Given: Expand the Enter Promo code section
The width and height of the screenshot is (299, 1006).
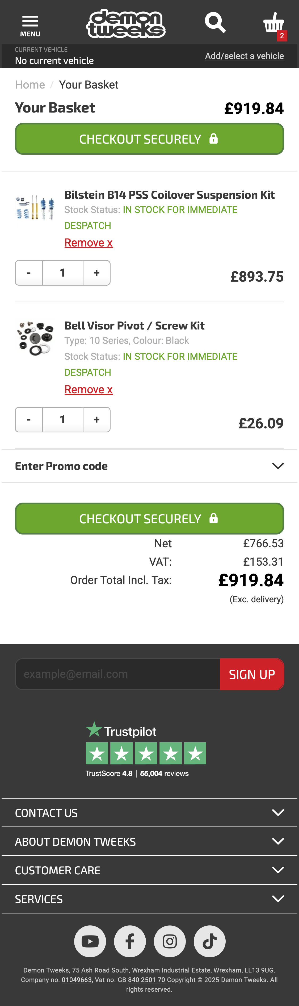Looking at the screenshot, I should click(x=149, y=466).
